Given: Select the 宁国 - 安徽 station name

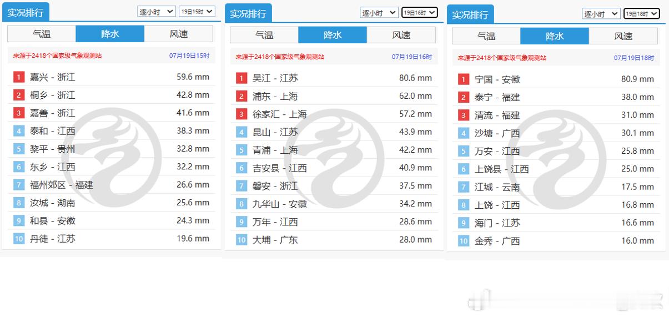Looking at the screenshot, I should (497, 79).
